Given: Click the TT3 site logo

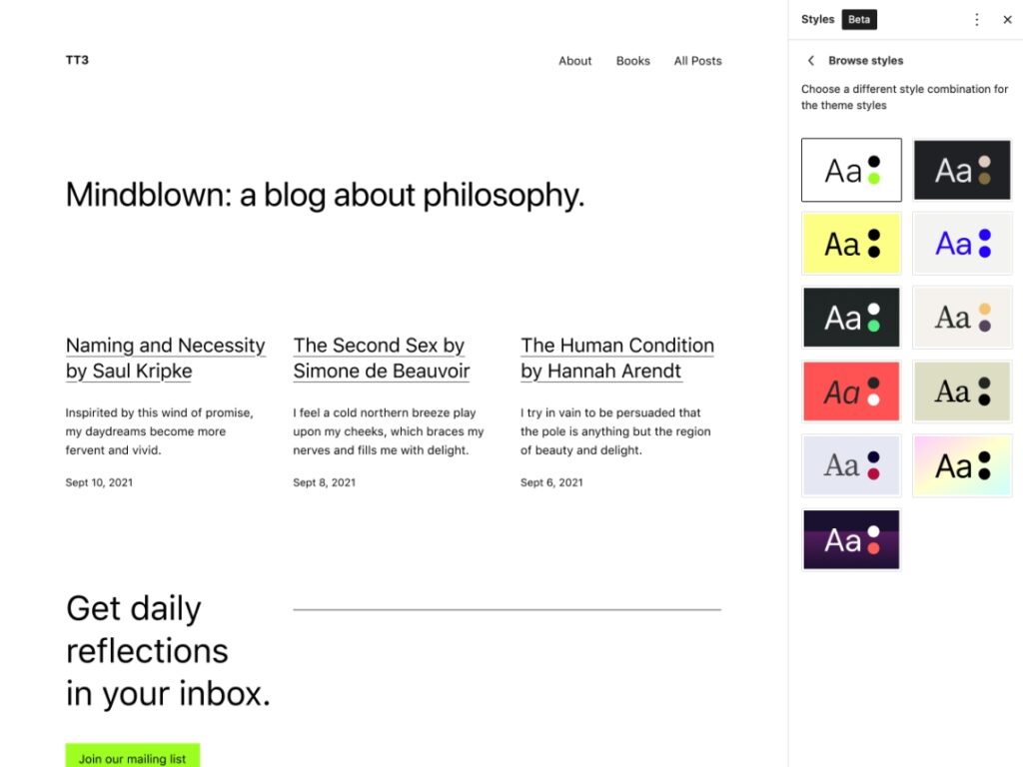Looking at the screenshot, I should 77,60.
